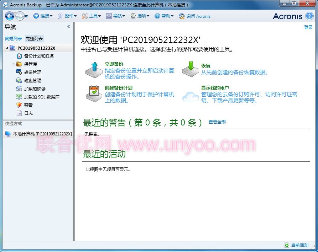Open the 连接 menu
The image size is (318, 252).
click(43, 16)
